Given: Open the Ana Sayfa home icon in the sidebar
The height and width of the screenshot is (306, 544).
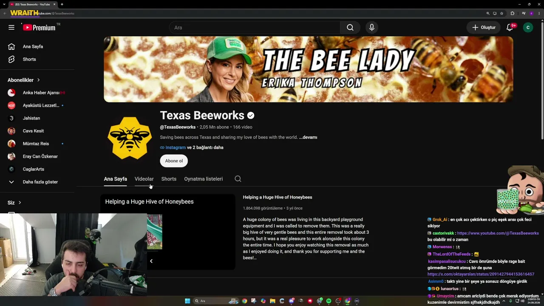Looking at the screenshot, I should coord(11,47).
